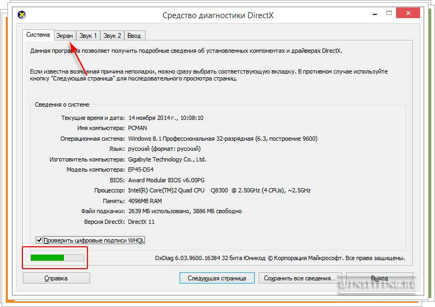Click the DirectX 11 version value
Viewport: 435px width, 307px height.
coord(141,221)
